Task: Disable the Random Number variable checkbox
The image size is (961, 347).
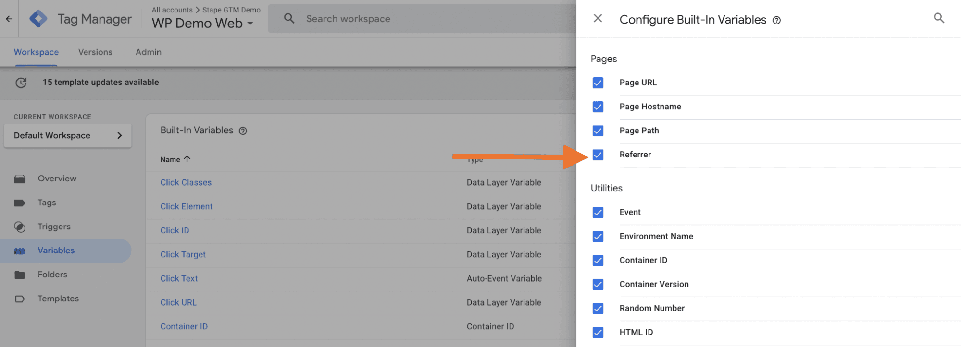Action: [x=598, y=308]
